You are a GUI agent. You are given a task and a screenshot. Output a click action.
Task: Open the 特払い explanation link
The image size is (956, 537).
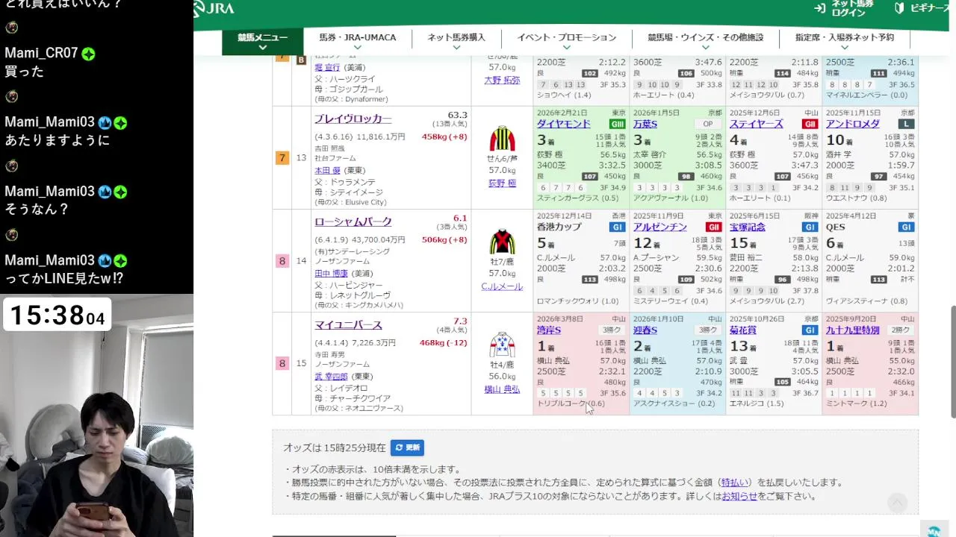point(734,483)
